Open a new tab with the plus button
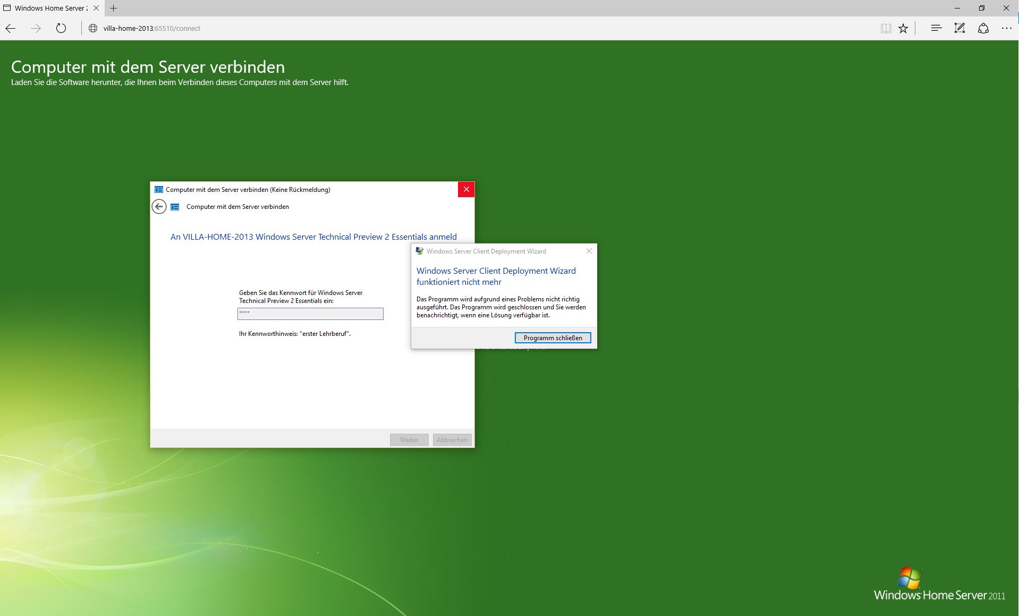The height and width of the screenshot is (616, 1019). tap(113, 8)
